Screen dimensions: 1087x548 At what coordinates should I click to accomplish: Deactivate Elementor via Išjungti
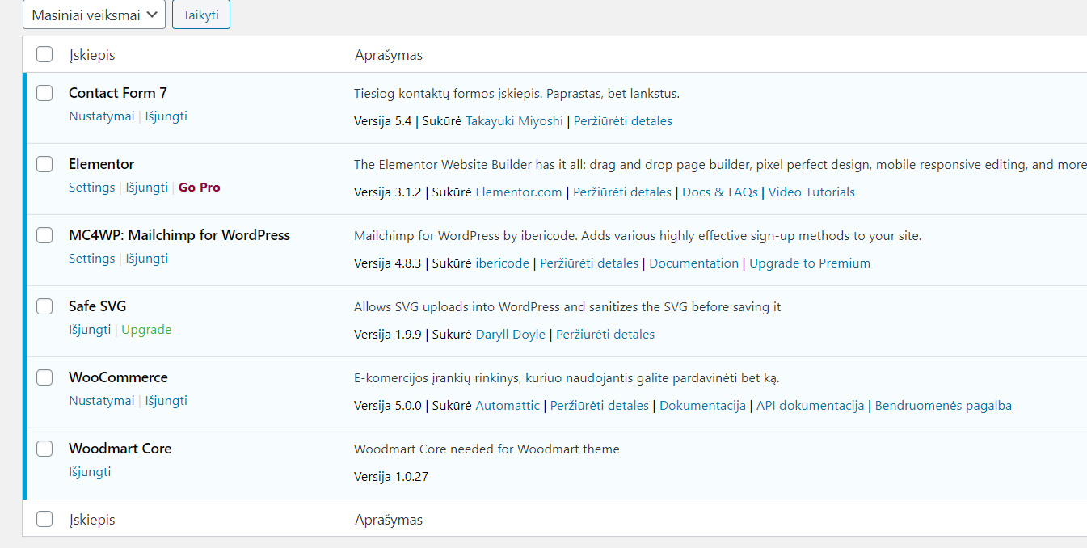(147, 188)
